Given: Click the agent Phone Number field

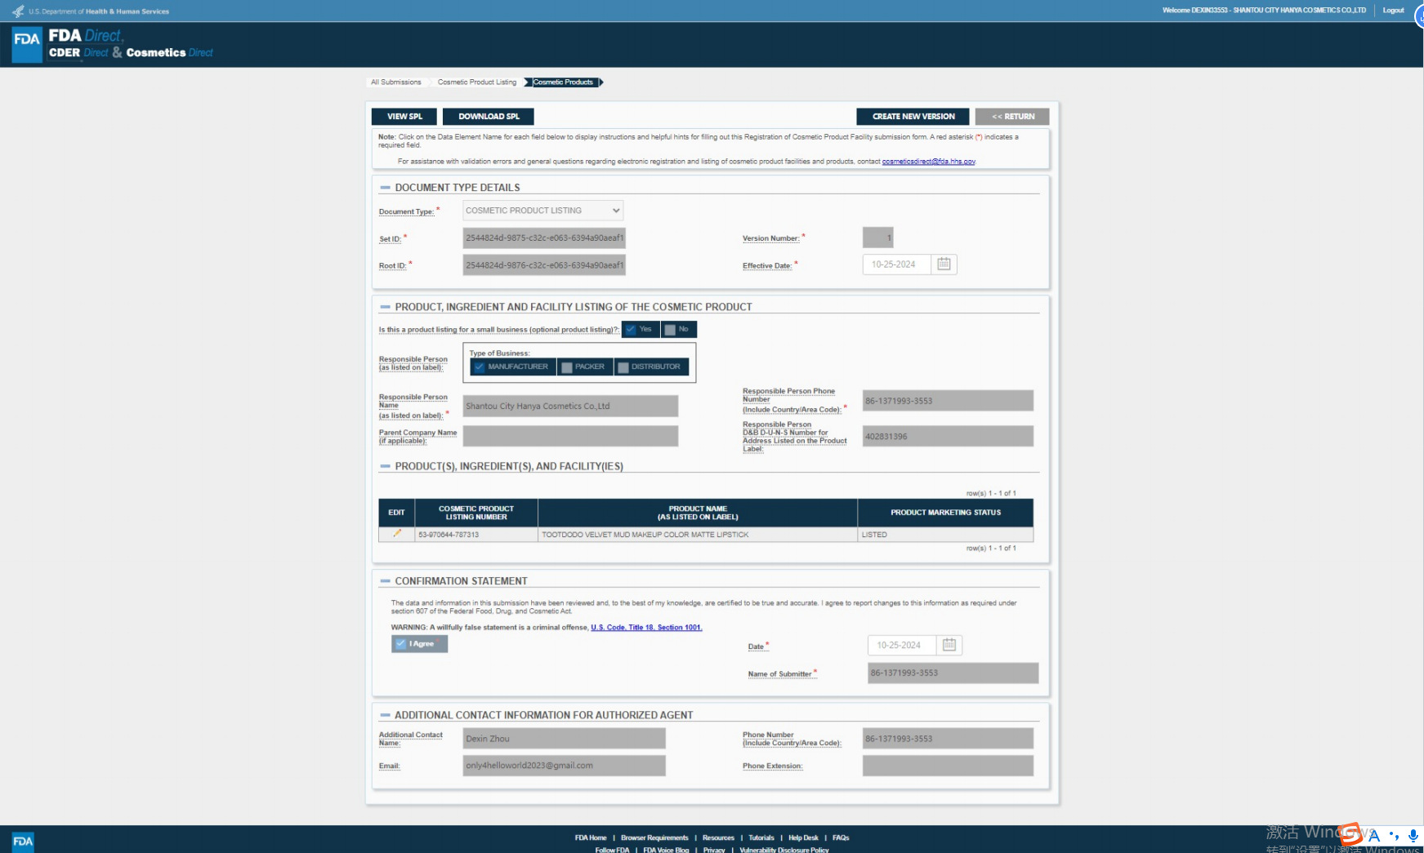Looking at the screenshot, I should [x=948, y=739].
